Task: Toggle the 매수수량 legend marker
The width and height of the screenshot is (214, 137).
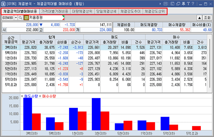Action: tap(40, 96)
